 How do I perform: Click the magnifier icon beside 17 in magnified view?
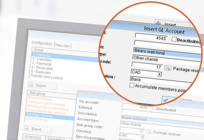tap(168, 68)
